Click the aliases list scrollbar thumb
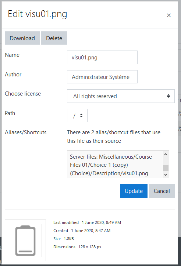The image size is (181, 266). pos(166,168)
